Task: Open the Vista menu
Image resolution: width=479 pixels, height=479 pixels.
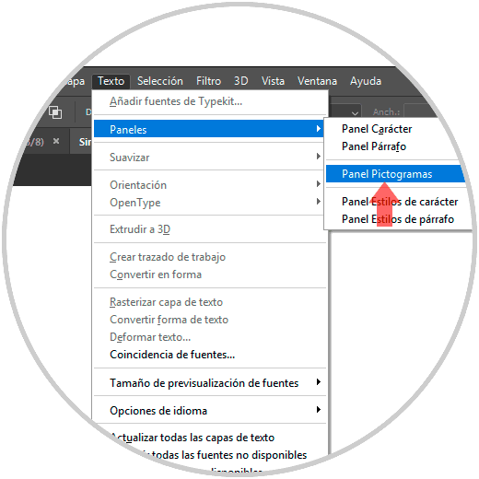Action: coord(273,81)
